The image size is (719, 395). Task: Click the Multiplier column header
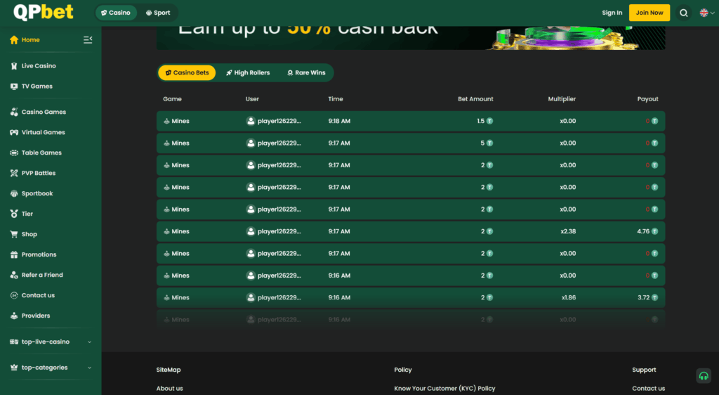point(562,99)
